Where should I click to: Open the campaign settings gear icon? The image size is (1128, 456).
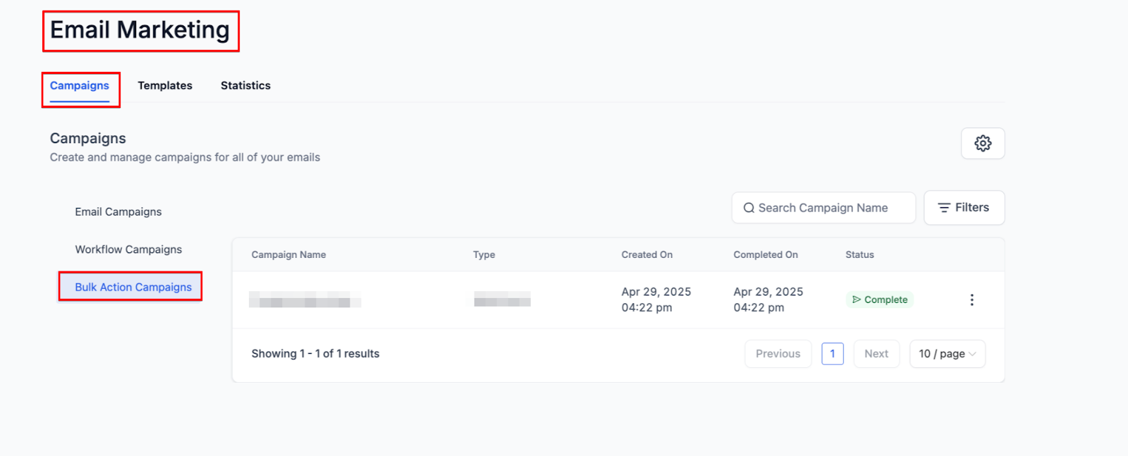coord(982,143)
